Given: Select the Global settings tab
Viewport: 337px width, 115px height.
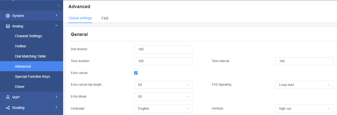Looking at the screenshot, I should (80, 18).
